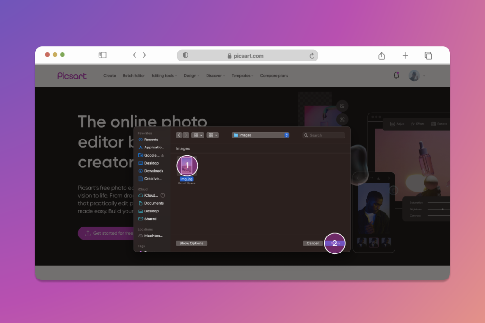485x323 pixels.
Task: Switch to the Batch Editor menu item
Action: coord(133,76)
